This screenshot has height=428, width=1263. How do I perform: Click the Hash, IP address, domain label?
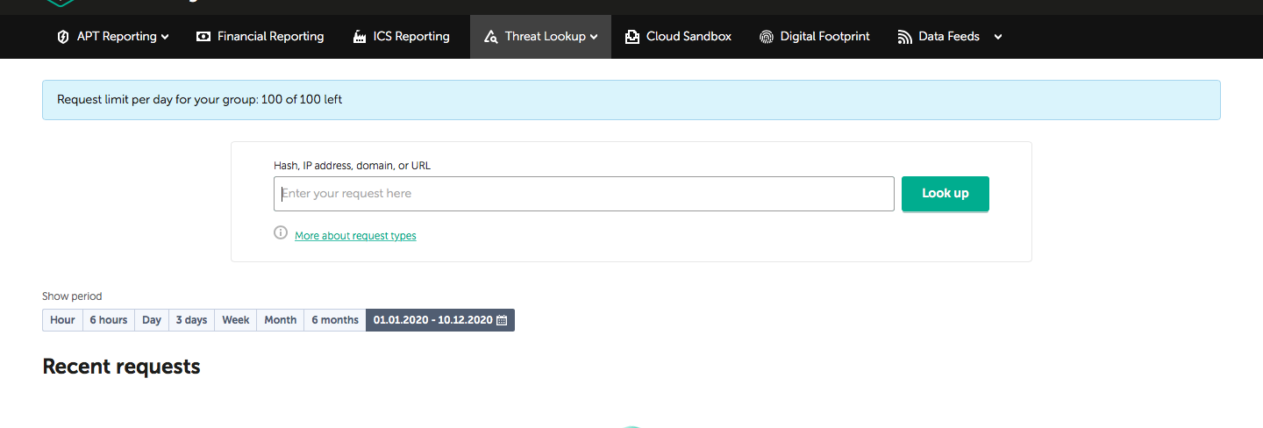pyautogui.click(x=353, y=165)
